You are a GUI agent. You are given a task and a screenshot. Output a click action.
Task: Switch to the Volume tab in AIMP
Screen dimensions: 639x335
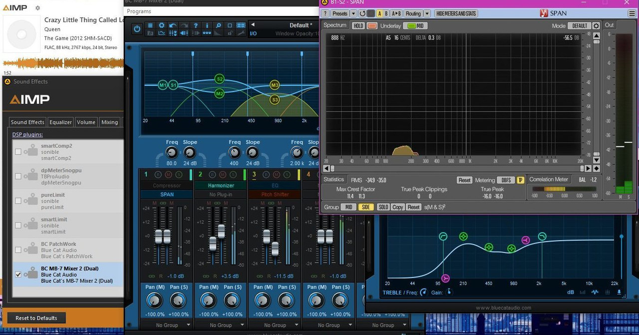tap(86, 122)
